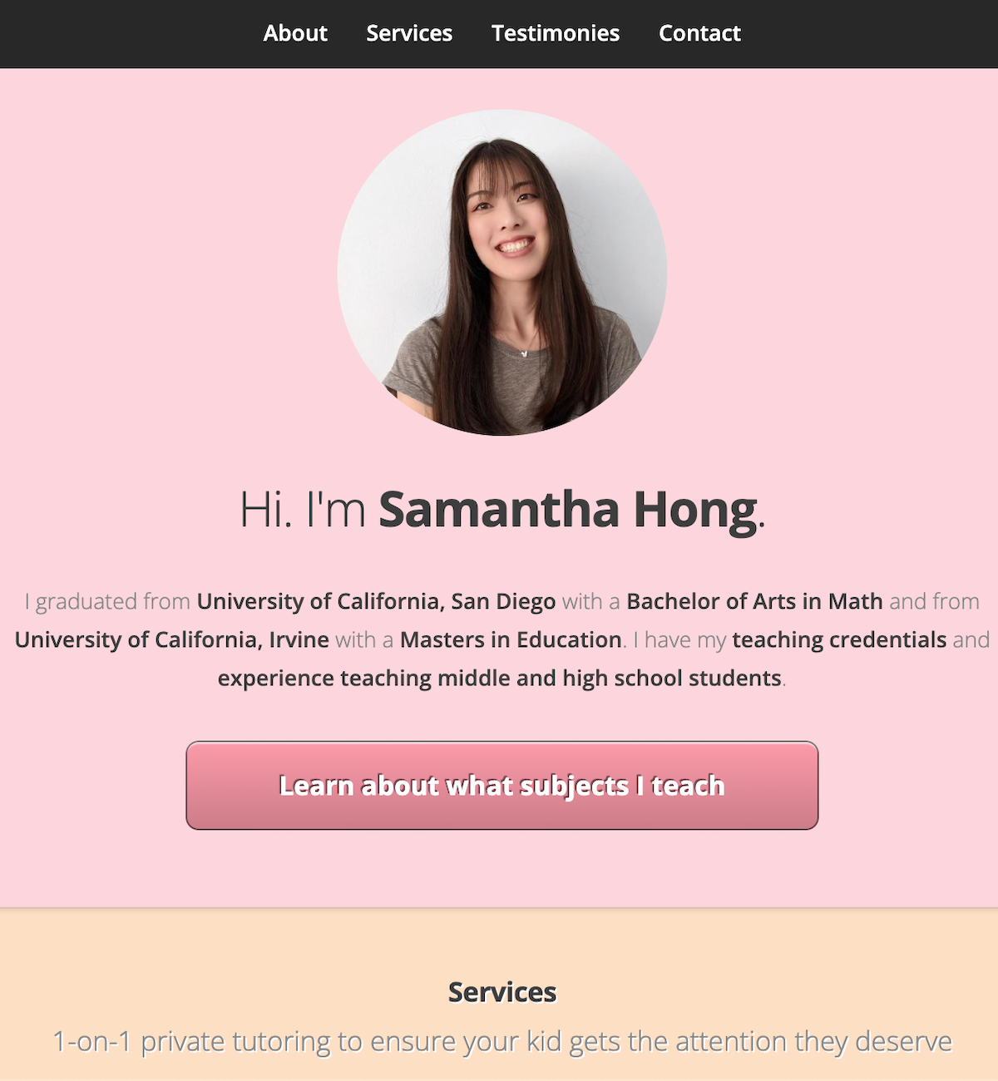Open the Contact navigation link

pyautogui.click(x=699, y=33)
